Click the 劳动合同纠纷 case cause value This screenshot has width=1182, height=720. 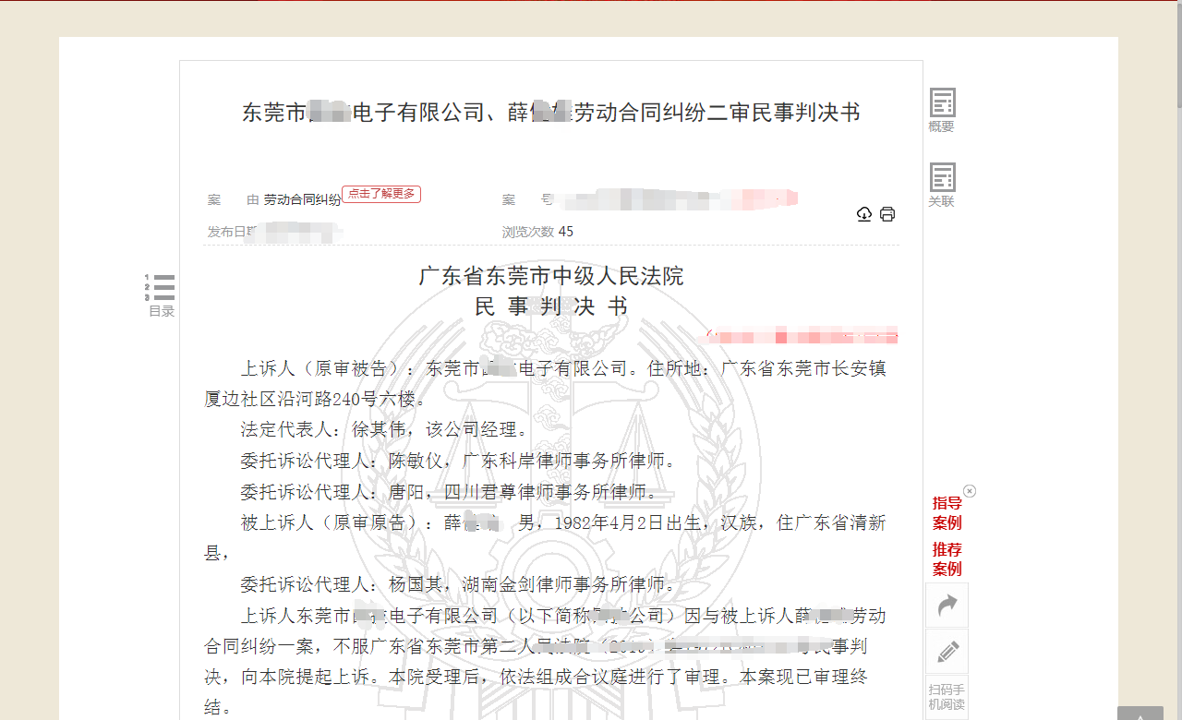[x=302, y=199]
